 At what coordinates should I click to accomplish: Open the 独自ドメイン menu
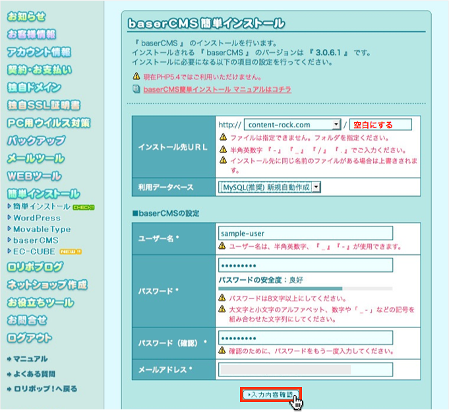(34, 87)
